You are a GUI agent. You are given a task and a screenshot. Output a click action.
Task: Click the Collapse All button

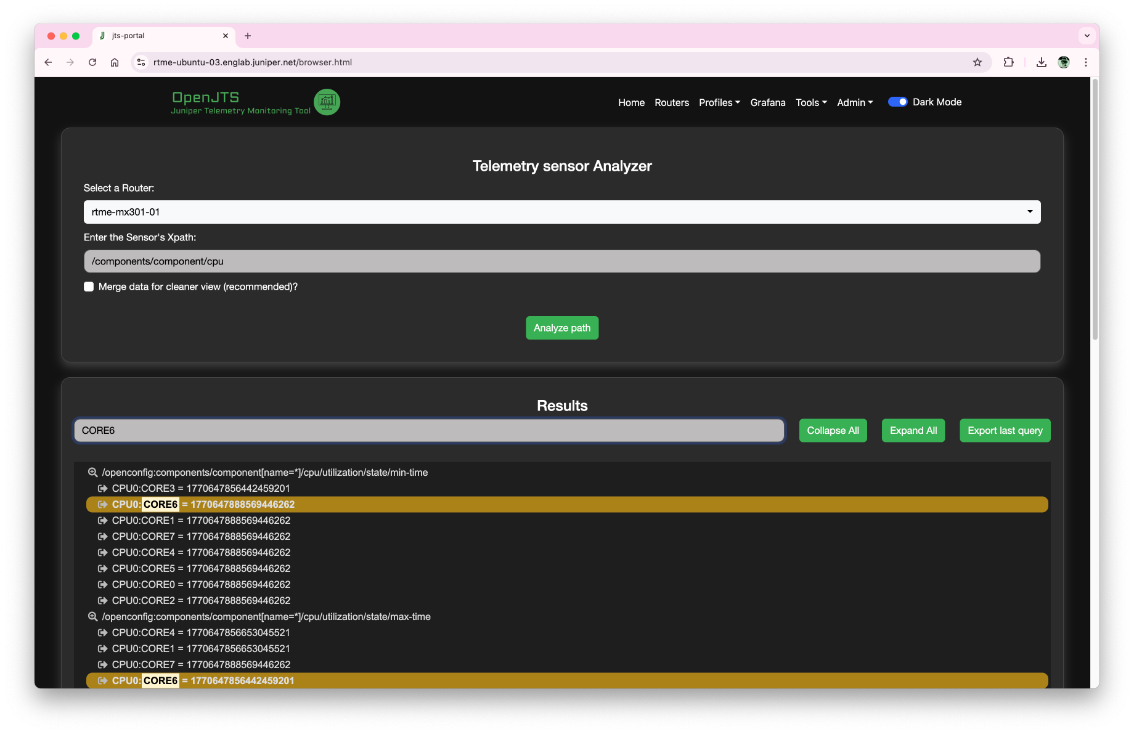pyautogui.click(x=833, y=430)
